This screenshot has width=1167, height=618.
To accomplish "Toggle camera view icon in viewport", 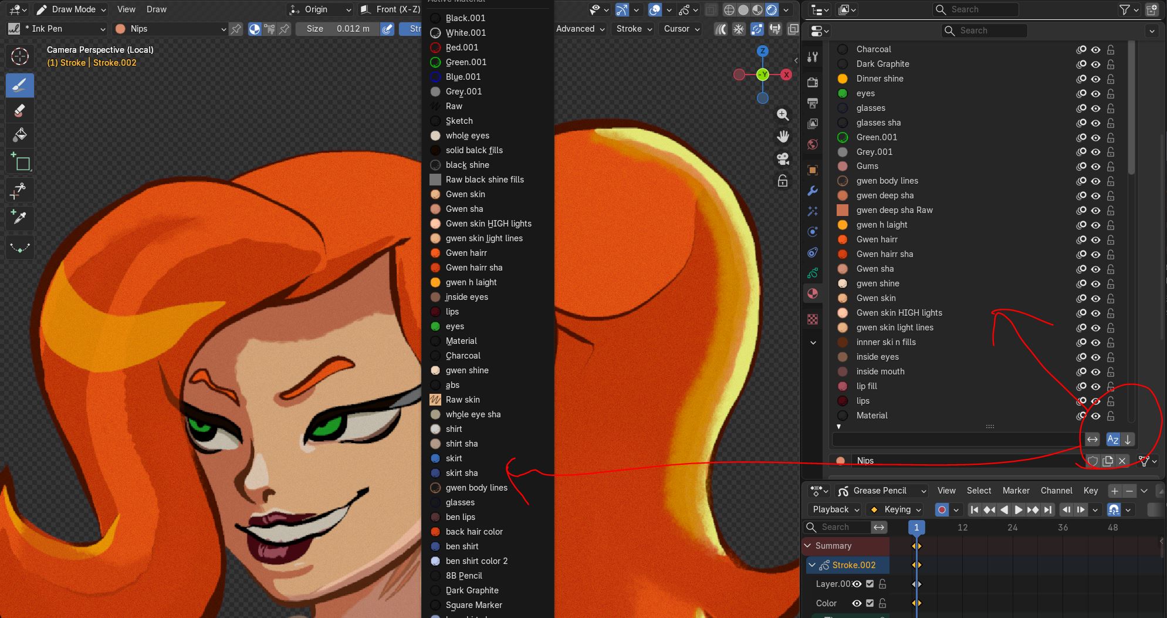I will 783,158.
